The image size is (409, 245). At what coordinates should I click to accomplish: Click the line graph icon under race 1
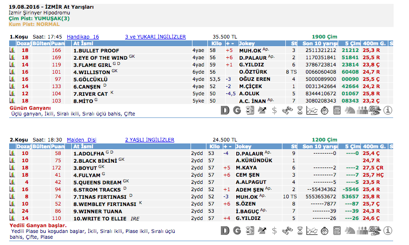tap(312, 110)
